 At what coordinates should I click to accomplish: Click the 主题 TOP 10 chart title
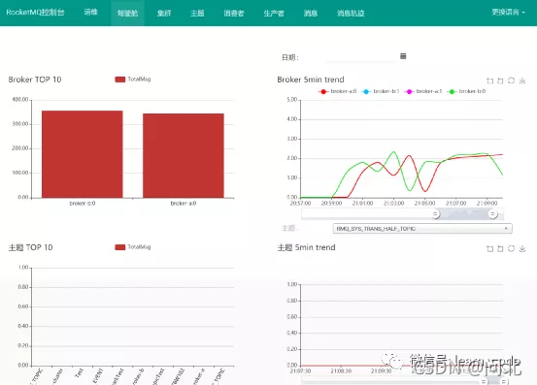pyautogui.click(x=30, y=247)
